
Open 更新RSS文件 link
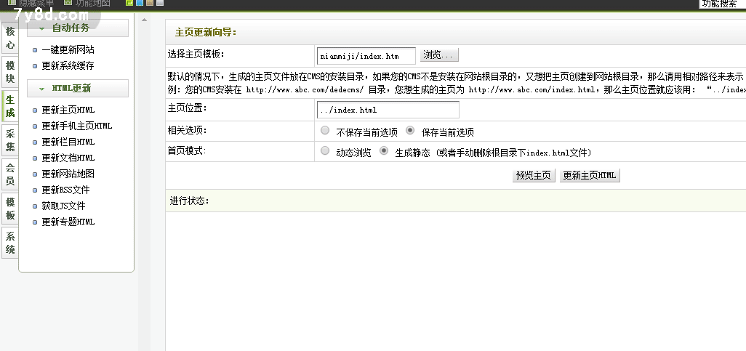click(65, 190)
